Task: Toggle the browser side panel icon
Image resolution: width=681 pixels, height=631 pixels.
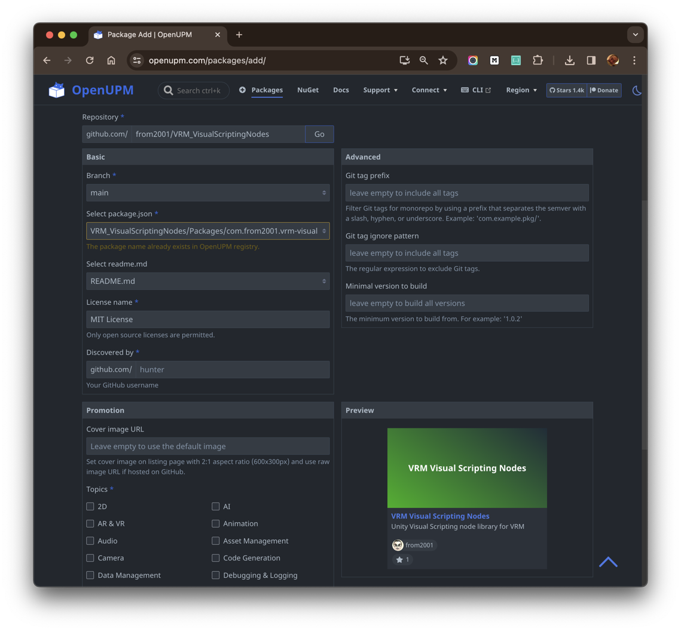Action: [x=591, y=60]
